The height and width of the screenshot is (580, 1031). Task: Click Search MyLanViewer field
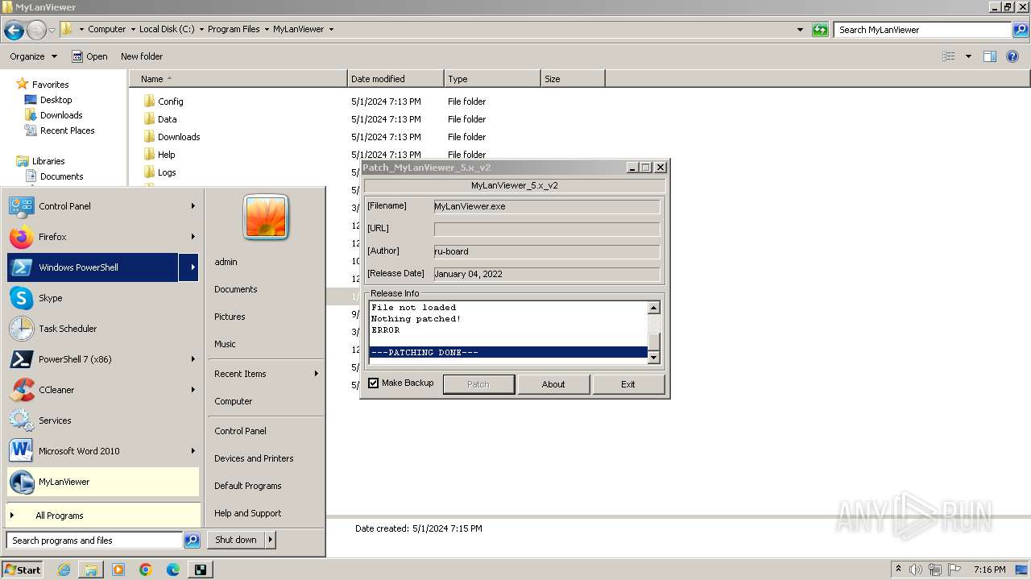tap(922, 30)
